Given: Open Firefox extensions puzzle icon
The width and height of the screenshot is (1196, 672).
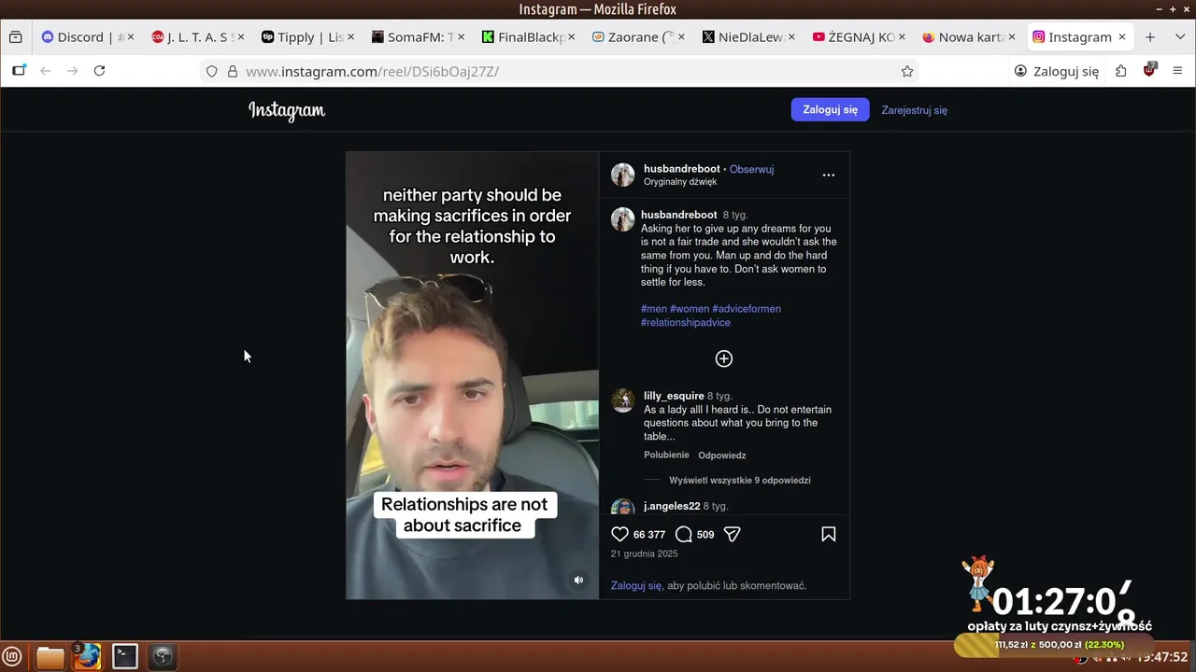Looking at the screenshot, I should click(x=1120, y=71).
